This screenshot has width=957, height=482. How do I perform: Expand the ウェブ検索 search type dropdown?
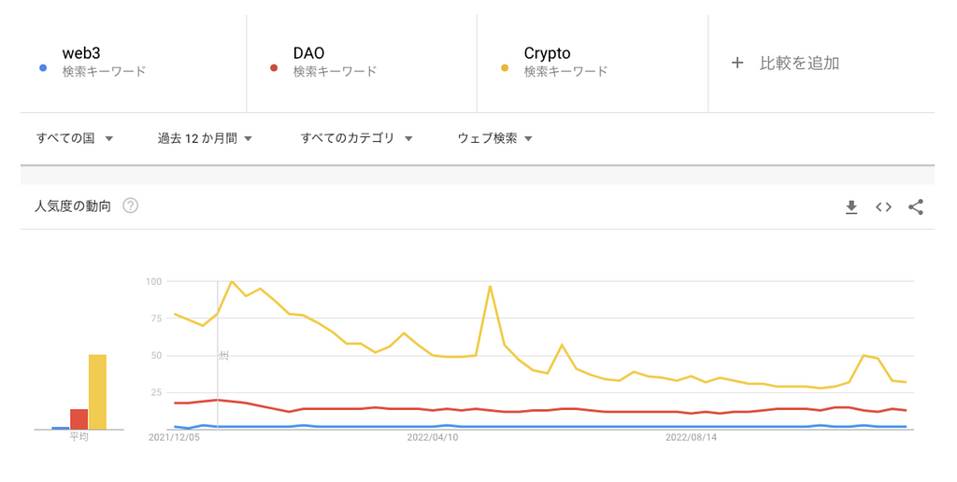[x=495, y=138]
